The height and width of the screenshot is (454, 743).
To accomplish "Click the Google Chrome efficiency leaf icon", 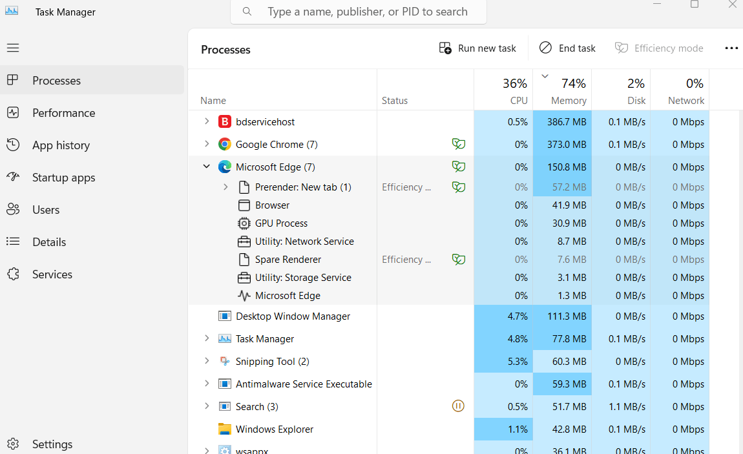I will click(458, 144).
